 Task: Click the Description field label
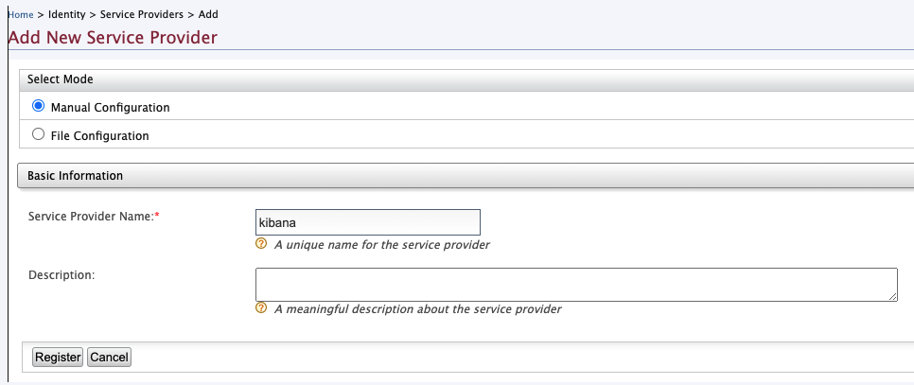[x=62, y=274]
